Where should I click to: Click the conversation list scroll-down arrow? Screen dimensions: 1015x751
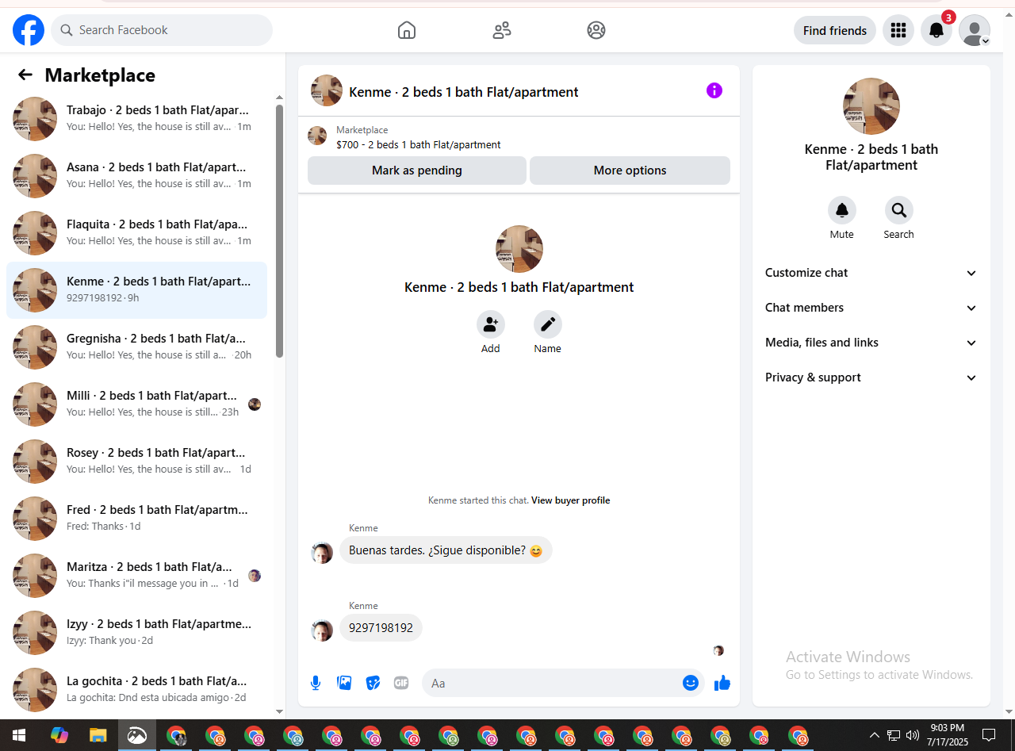(x=279, y=712)
